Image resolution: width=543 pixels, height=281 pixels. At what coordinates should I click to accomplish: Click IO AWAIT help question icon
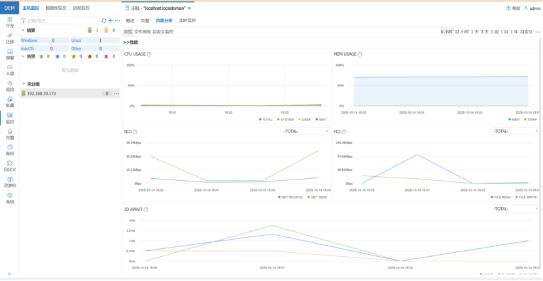pos(146,210)
